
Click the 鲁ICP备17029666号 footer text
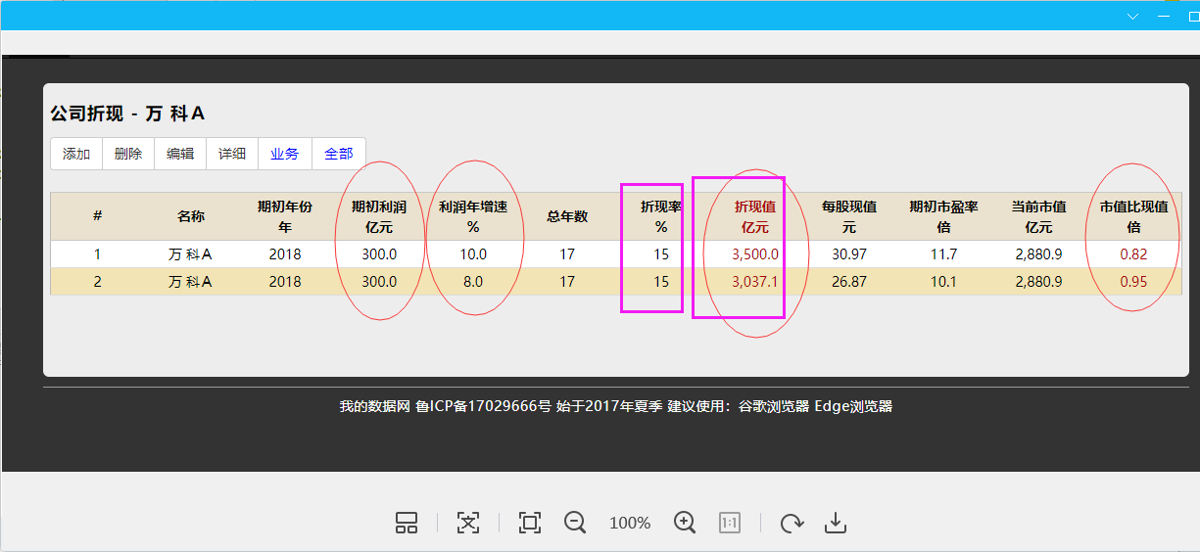click(x=483, y=407)
